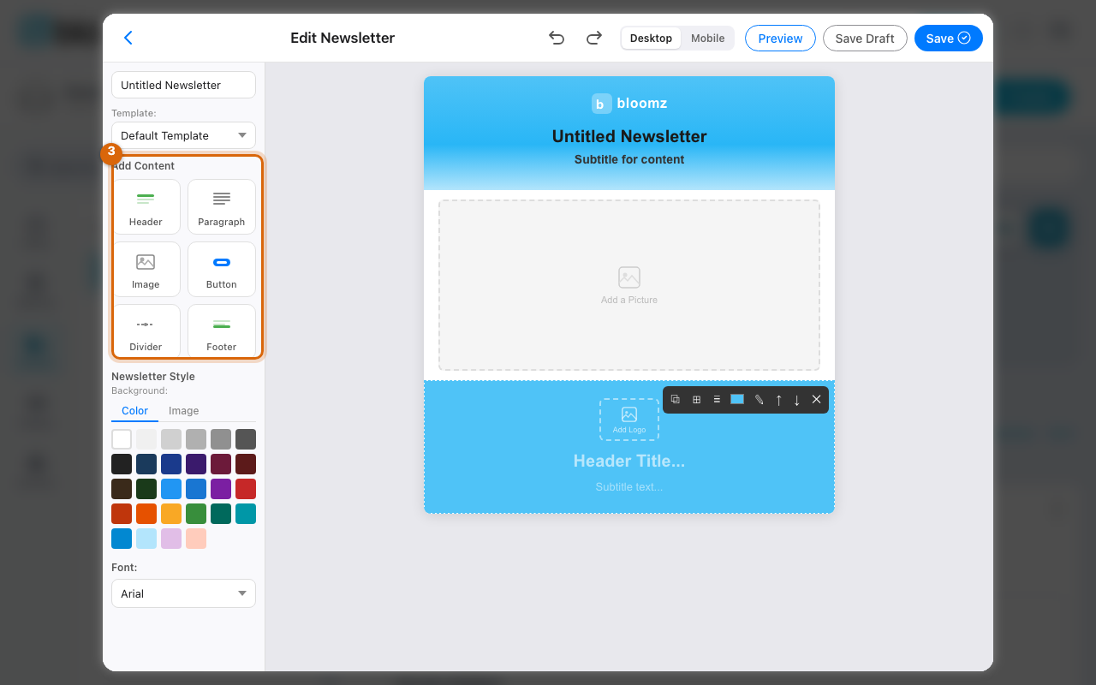Undo the last edit

[557, 38]
